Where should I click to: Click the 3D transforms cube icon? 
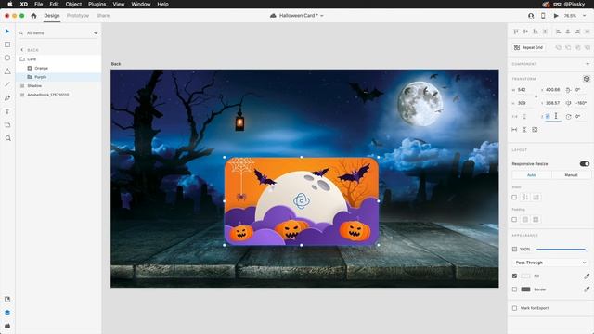587,79
